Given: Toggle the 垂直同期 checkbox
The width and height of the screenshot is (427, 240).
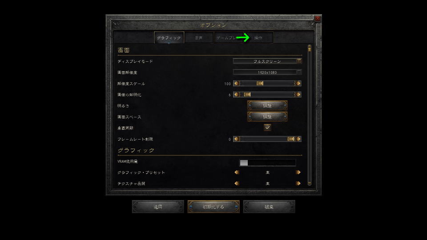Looking at the screenshot, I should tap(267, 128).
